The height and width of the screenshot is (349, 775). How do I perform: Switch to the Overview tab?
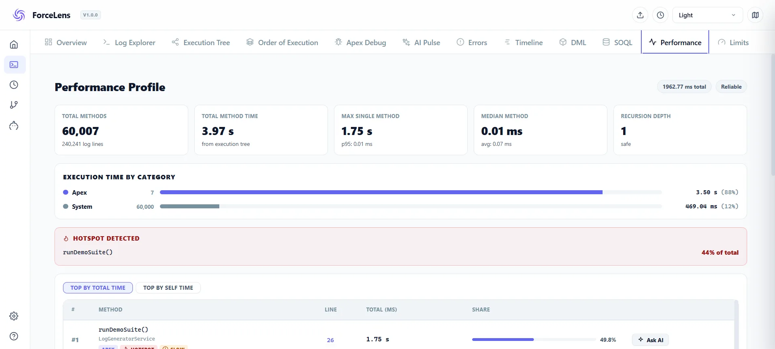[65, 42]
